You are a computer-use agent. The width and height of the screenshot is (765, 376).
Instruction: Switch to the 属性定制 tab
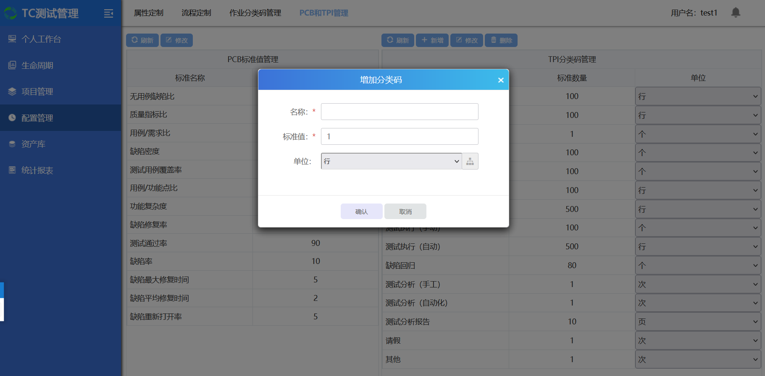point(148,13)
